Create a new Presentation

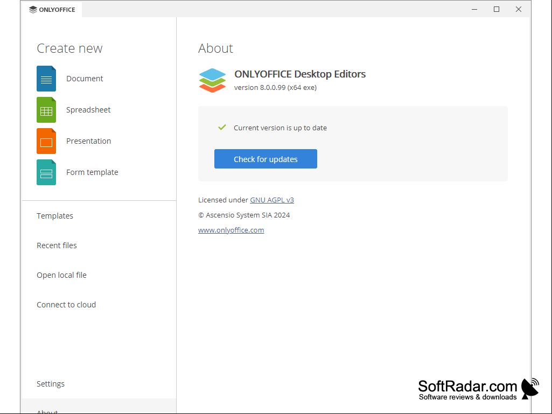tap(89, 141)
